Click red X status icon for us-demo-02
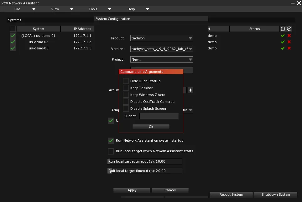The image size is (302, 202). click(x=289, y=42)
